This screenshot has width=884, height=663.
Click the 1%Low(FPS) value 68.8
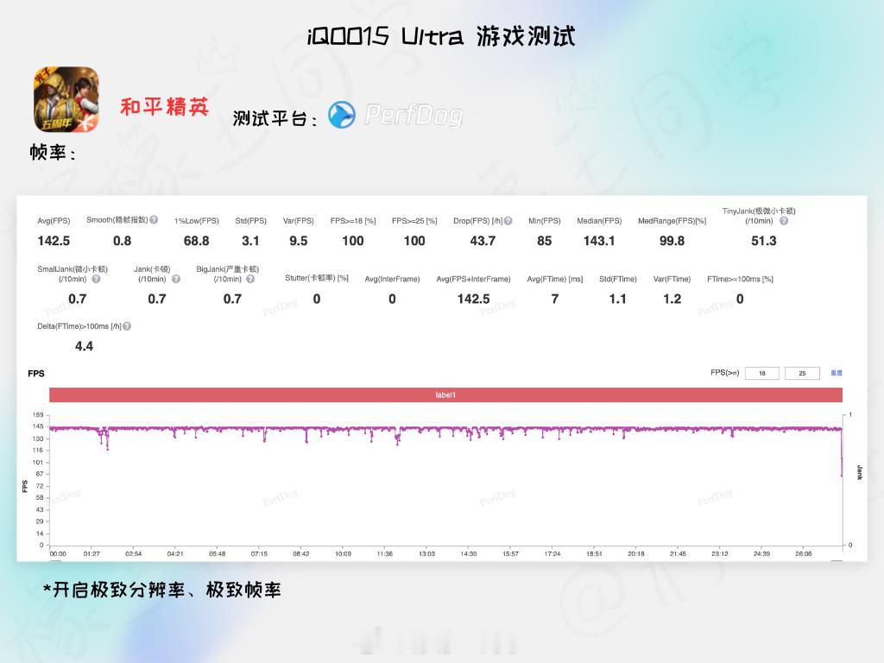(196, 241)
